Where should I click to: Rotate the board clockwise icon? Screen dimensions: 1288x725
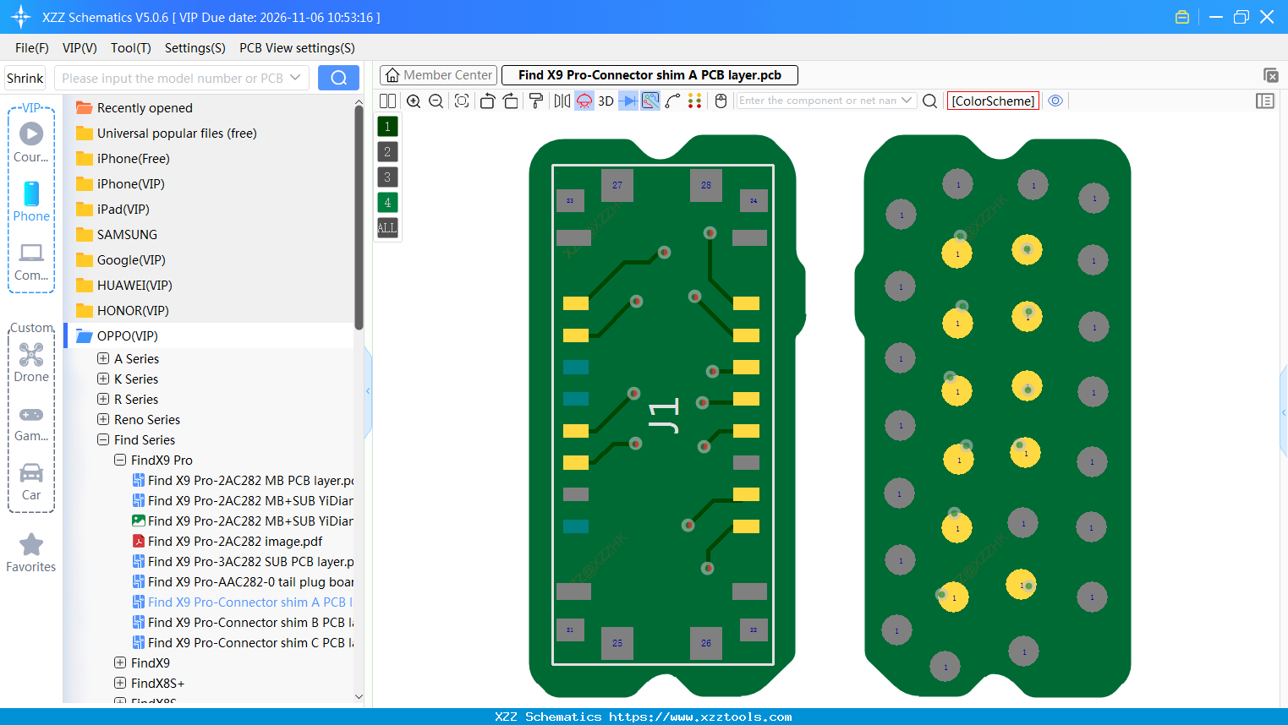tap(511, 101)
